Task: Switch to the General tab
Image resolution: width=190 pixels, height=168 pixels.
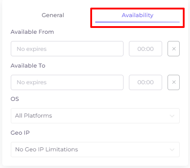Action: [53, 15]
